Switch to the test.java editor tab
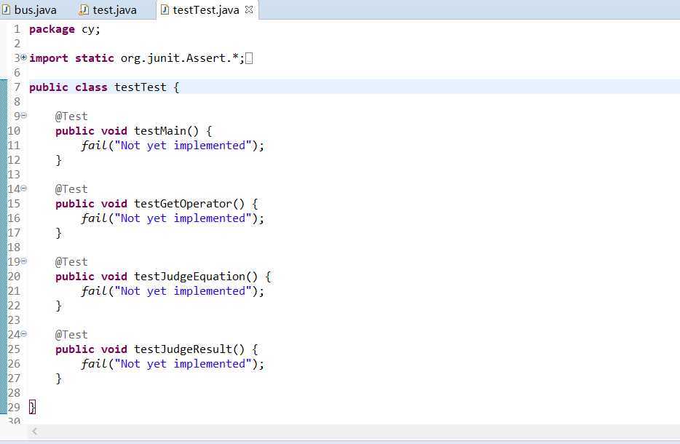This screenshot has height=444, width=680. click(108, 9)
